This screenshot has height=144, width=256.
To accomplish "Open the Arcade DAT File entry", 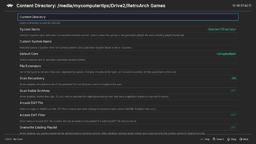I will click(31, 103).
